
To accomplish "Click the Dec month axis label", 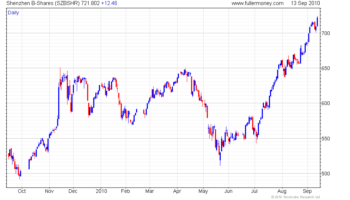I will point(73,191).
